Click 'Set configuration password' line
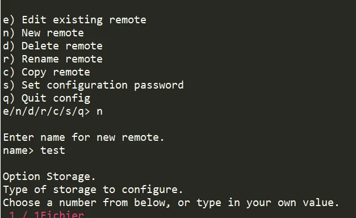Image resolution: width=356 pixels, height=218 pixels. 93,86
